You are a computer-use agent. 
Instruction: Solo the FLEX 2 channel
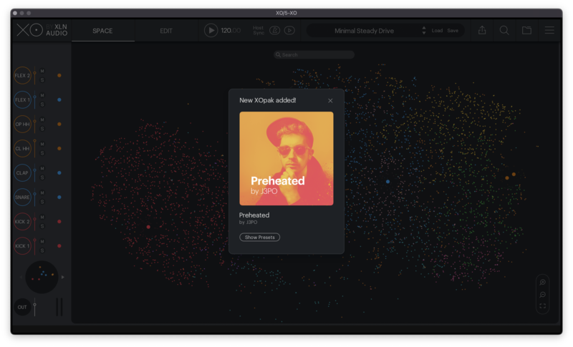tap(42, 80)
